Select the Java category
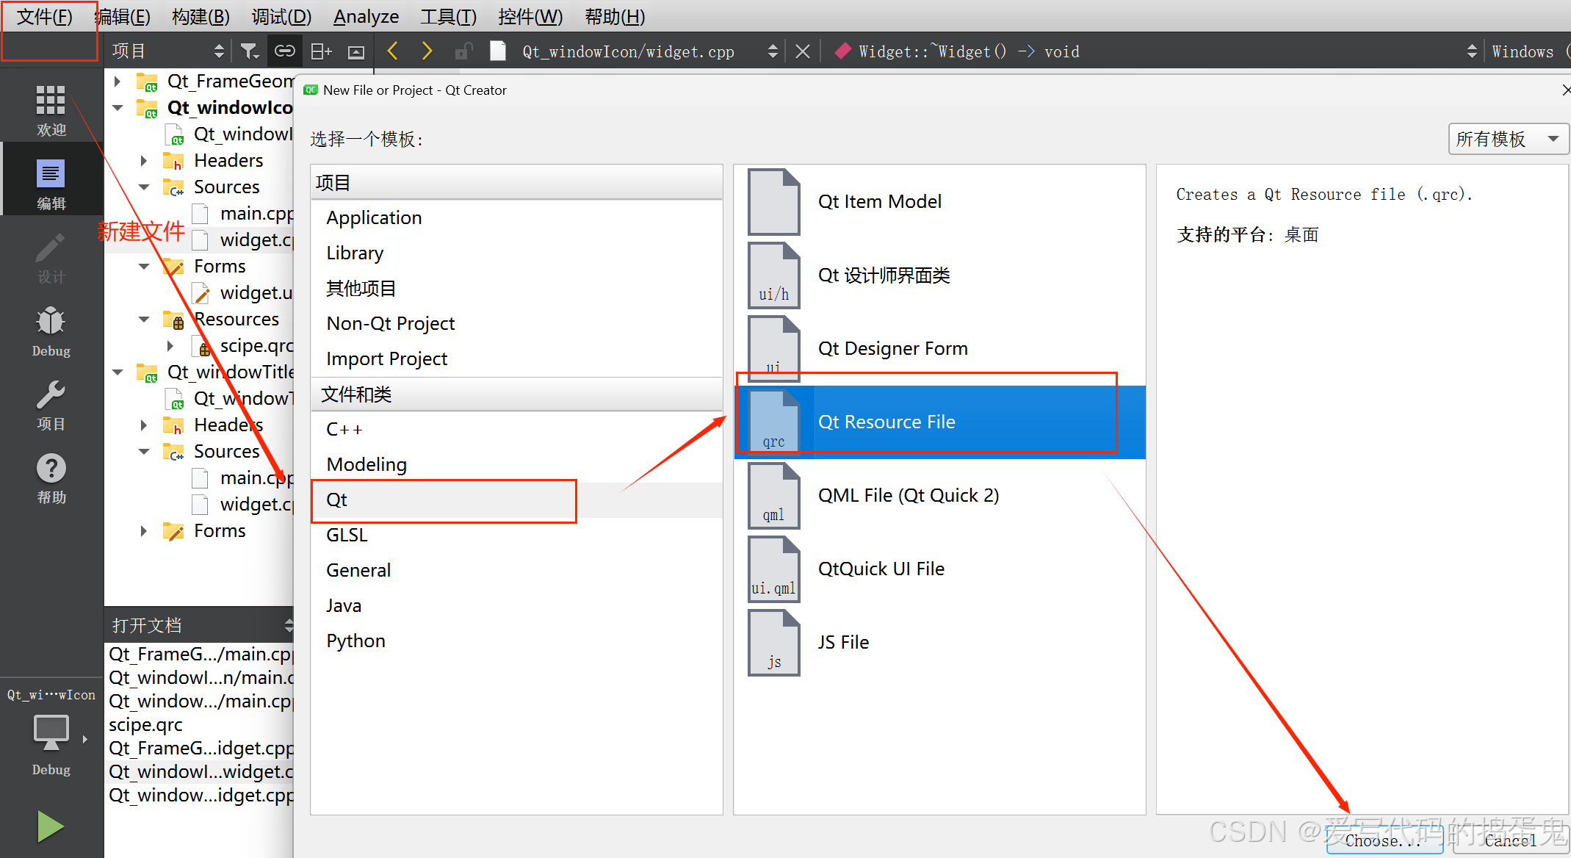 pyautogui.click(x=517, y=605)
